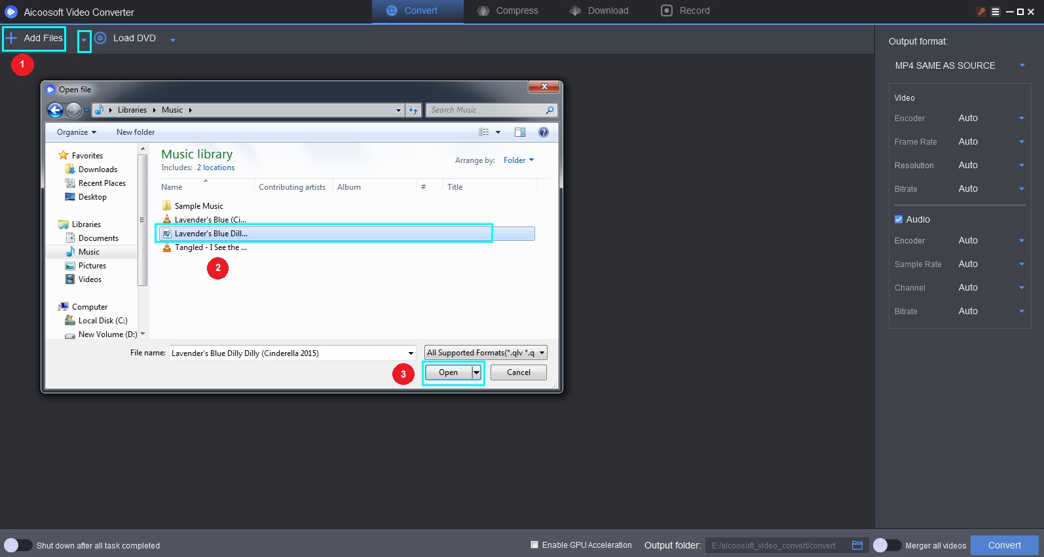1044x557 pixels.
Task: Select the Lavender's Blue (Ci... file
Action: tap(204, 220)
